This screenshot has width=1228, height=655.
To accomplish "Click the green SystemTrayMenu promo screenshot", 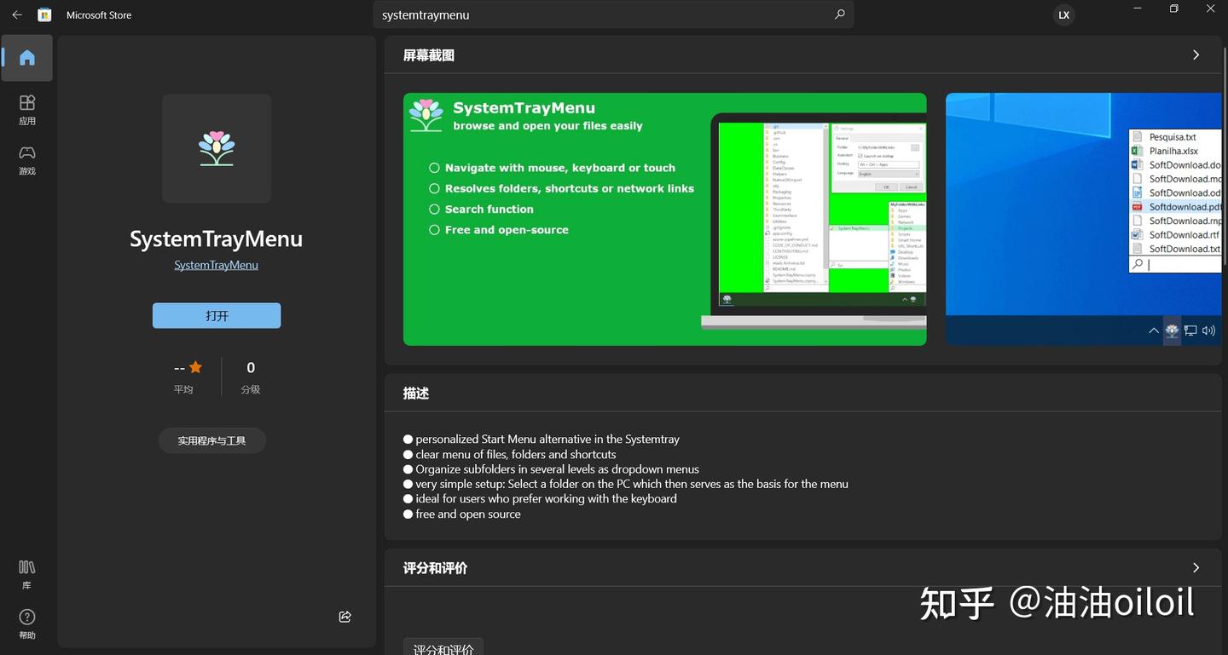I will click(x=664, y=219).
